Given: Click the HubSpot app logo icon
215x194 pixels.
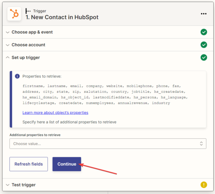Looking at the screenshot, I should 14,14.
